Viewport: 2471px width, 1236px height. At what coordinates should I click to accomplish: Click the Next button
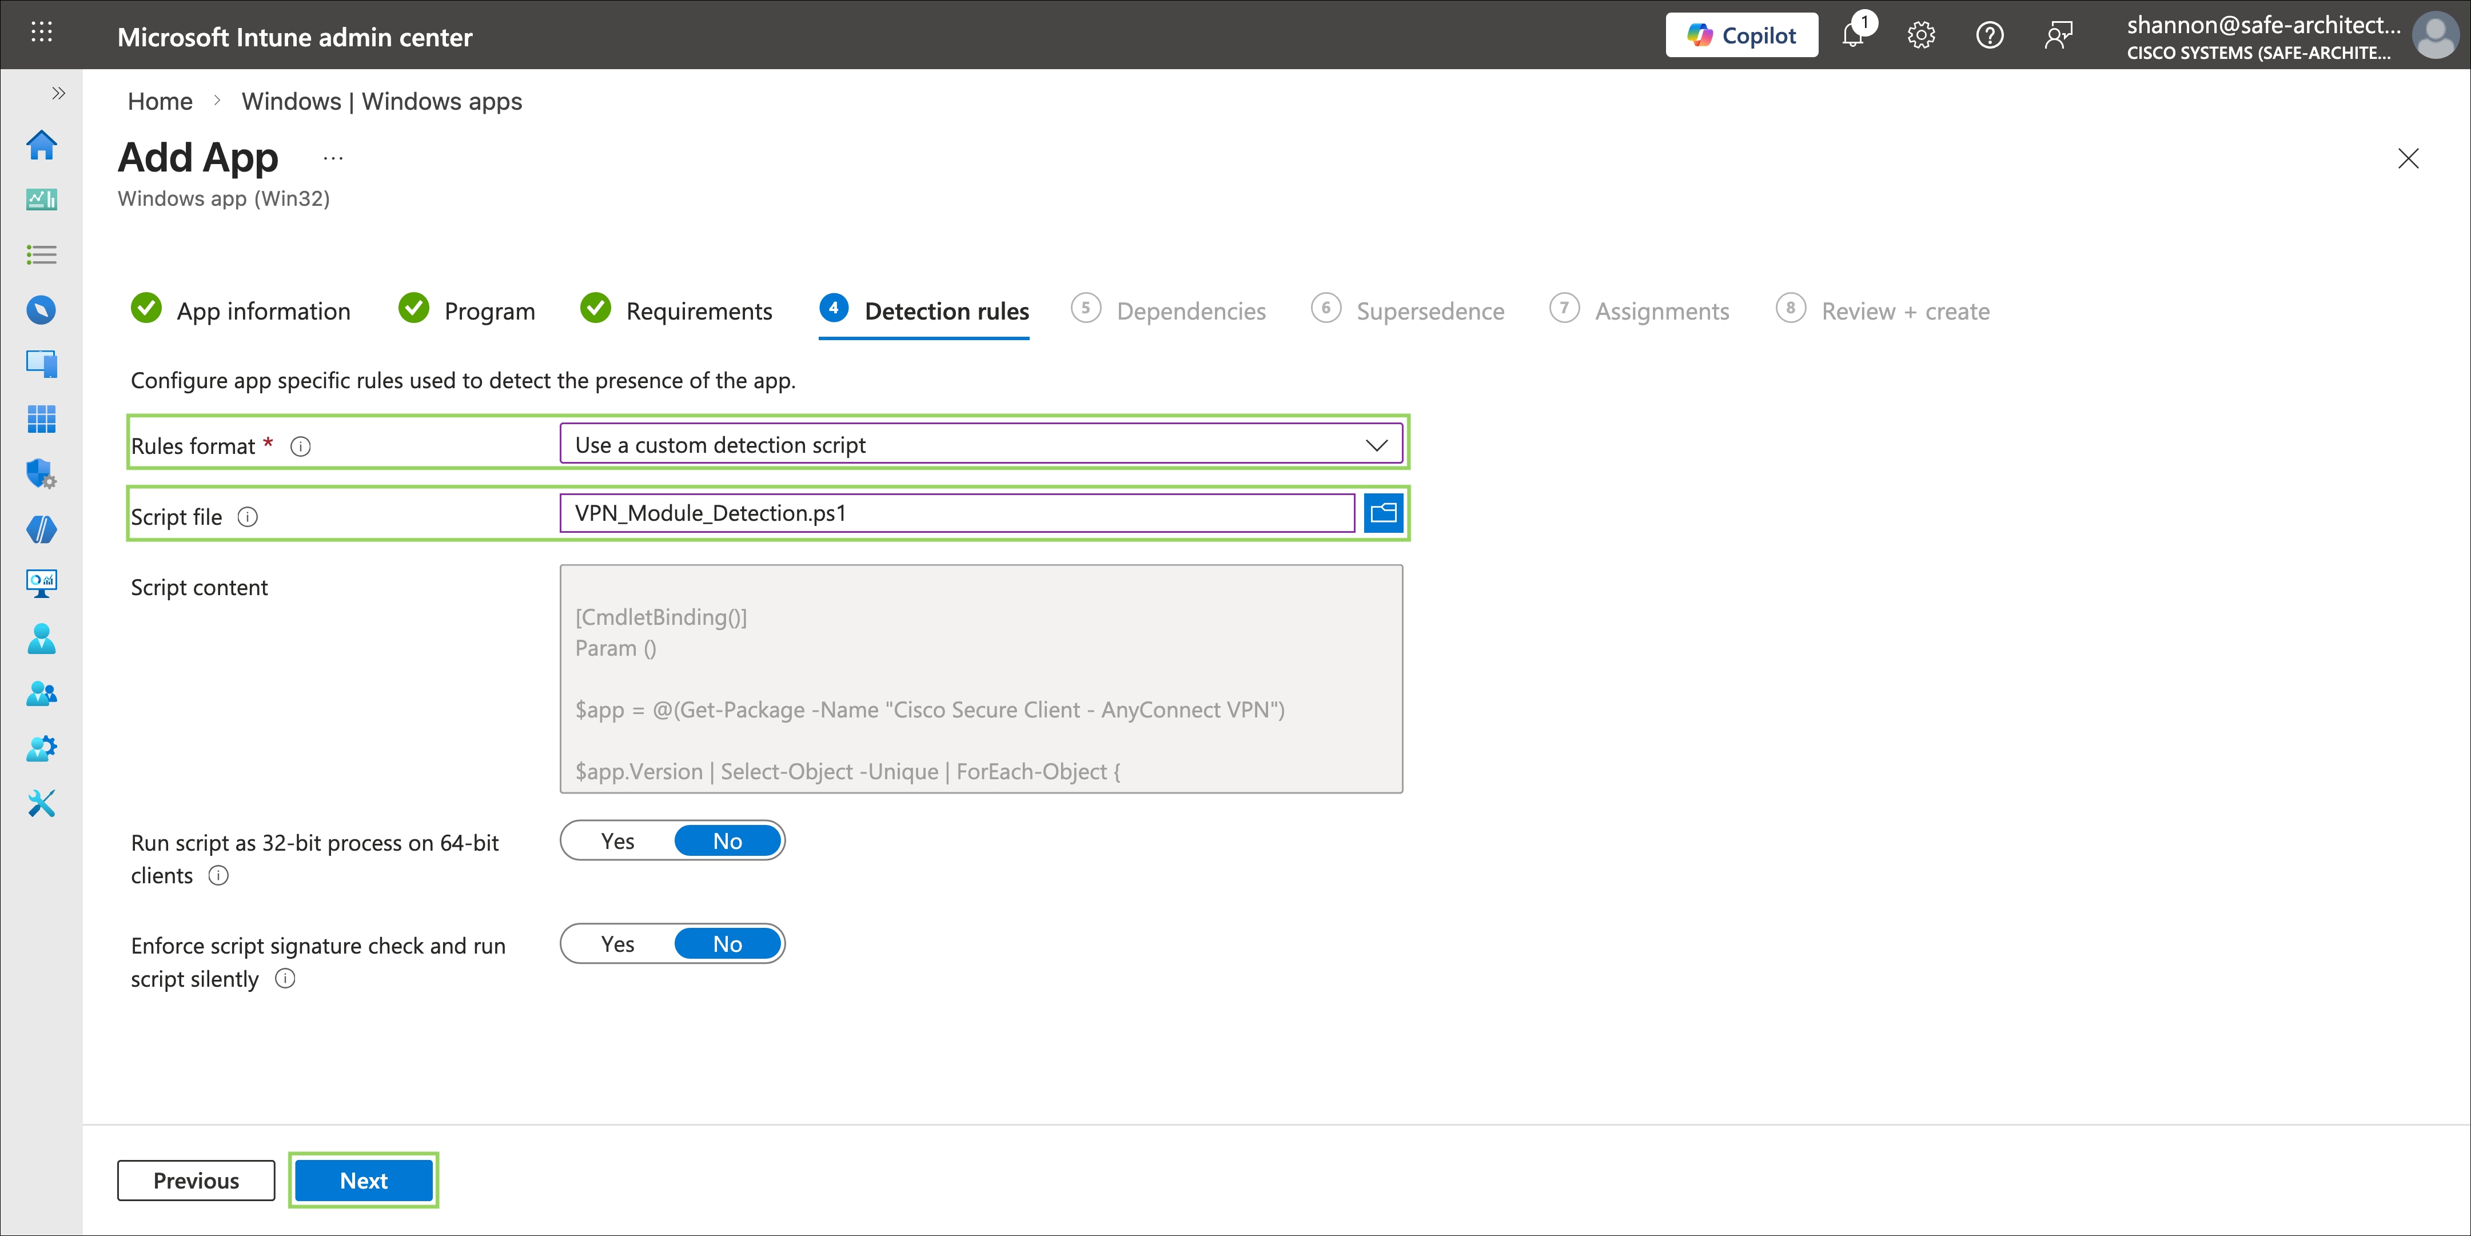364,1181
